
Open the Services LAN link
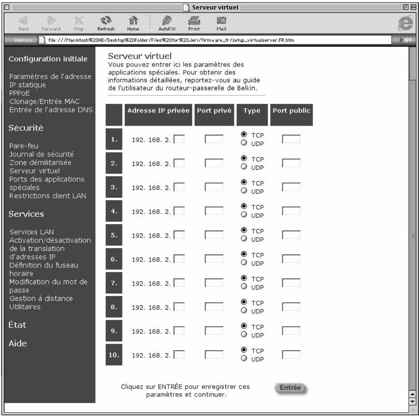point(31,232)
